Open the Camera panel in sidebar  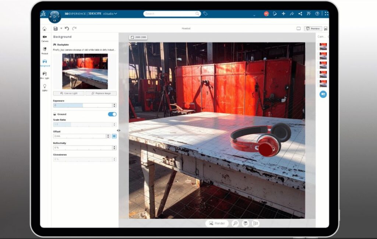pos(45,38)
